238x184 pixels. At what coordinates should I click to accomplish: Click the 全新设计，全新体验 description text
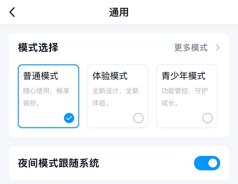[115, 97]
